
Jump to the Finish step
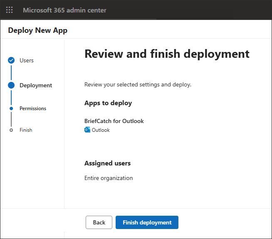(26, 130)
